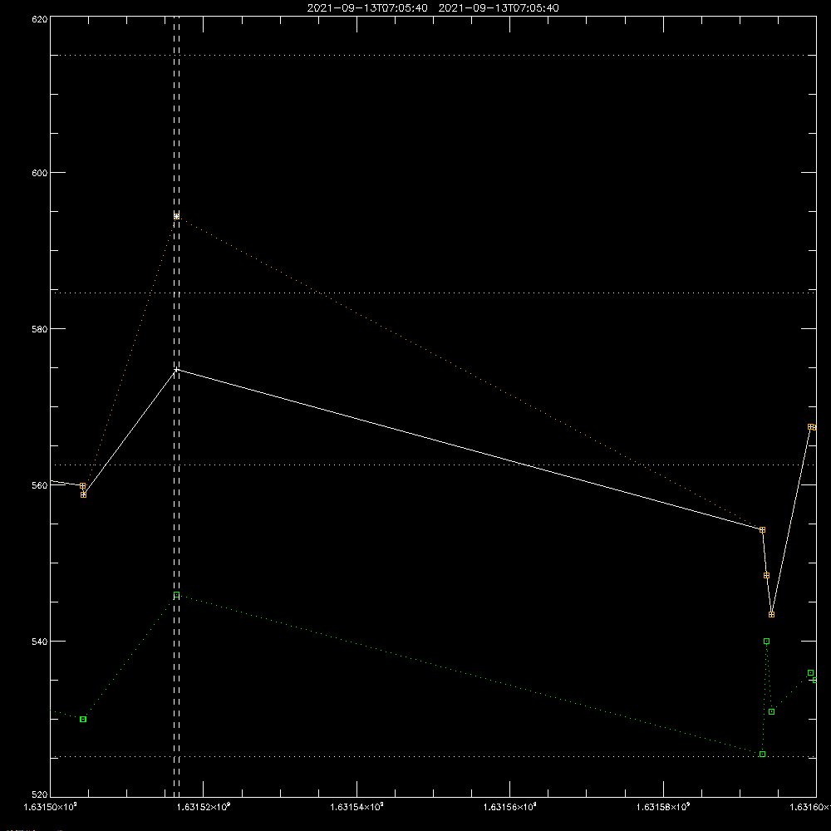This screenshot has height=831, width=831.
Task: Click the right 2021-09-13T07:05:40 title timestamp
Action: coord(498,8)
